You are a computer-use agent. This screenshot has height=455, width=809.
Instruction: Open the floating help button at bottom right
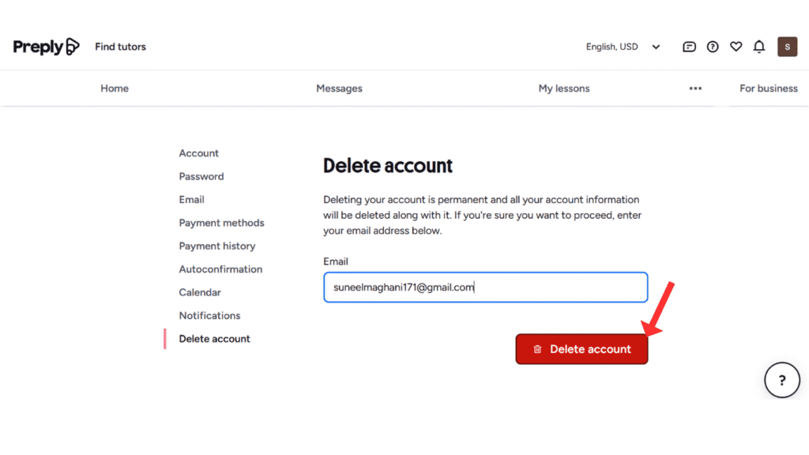tap(782, 380)
